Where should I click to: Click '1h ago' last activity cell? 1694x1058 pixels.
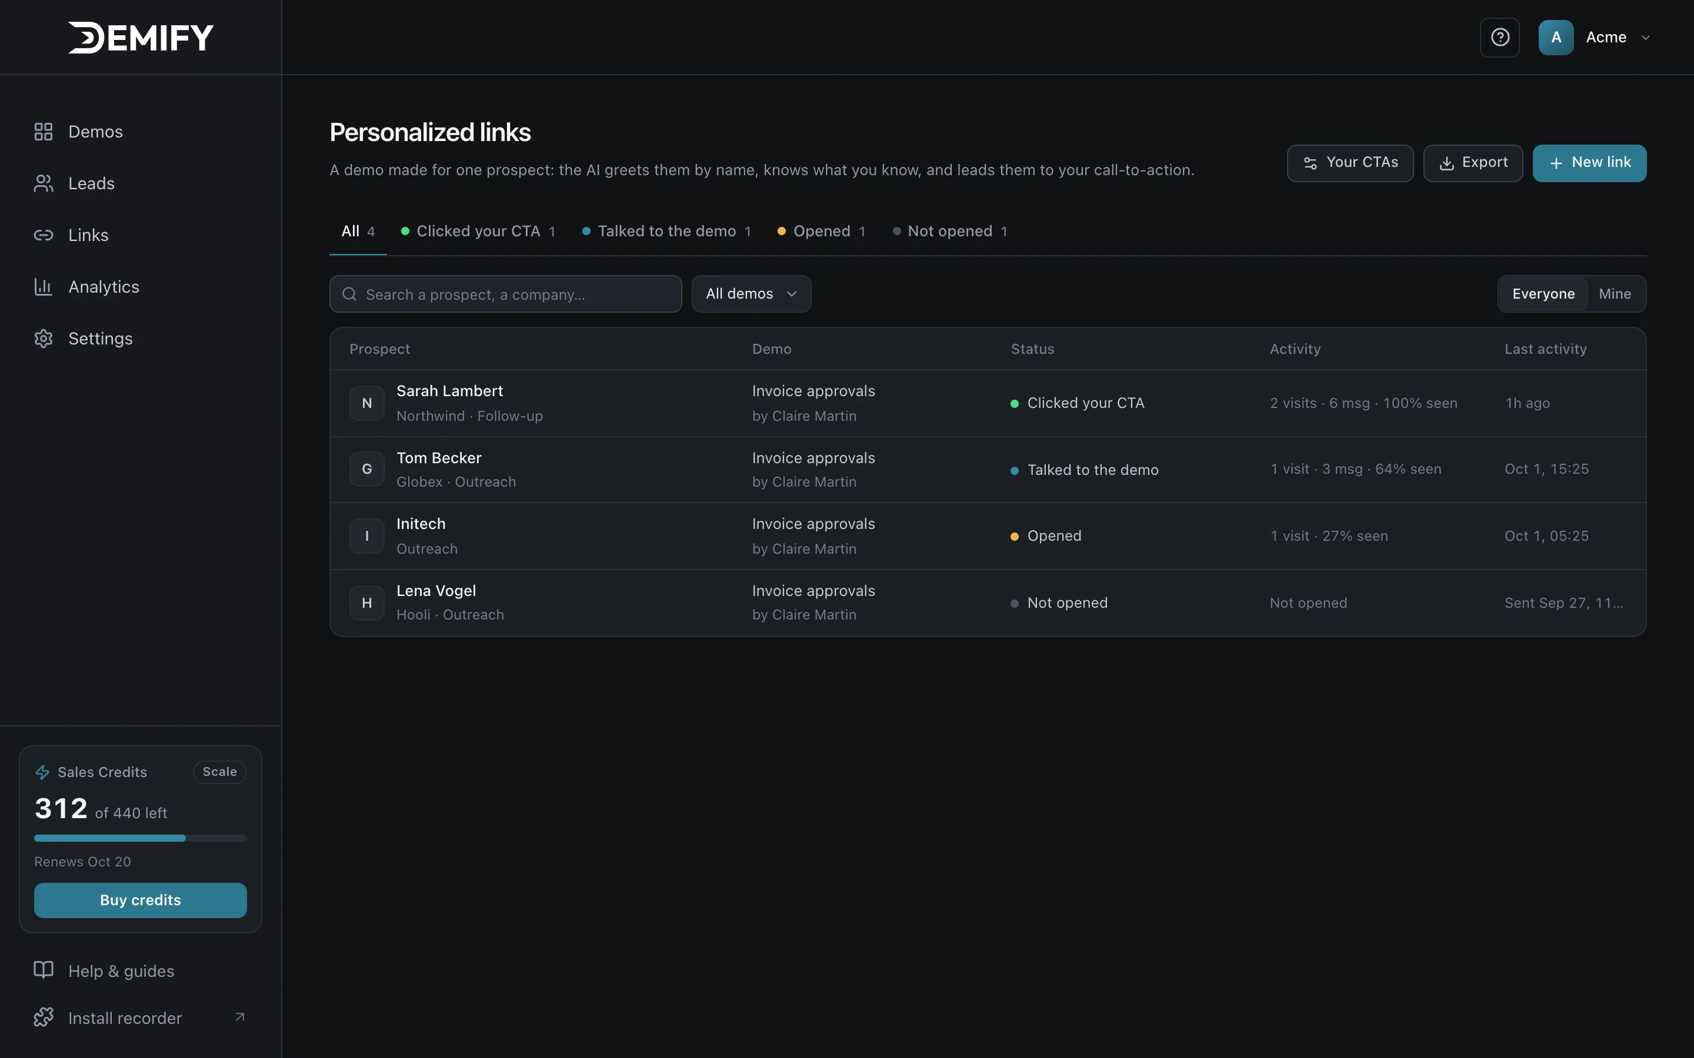pos(1528,403)
